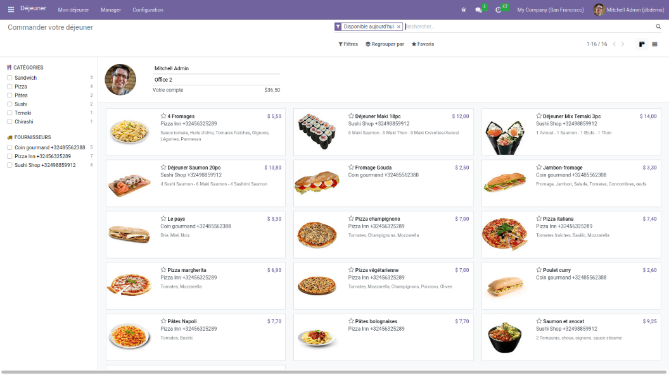Open the Mon déjeuner menu
This screenshot has height=375, width=669.
click(x=73, y=10)
